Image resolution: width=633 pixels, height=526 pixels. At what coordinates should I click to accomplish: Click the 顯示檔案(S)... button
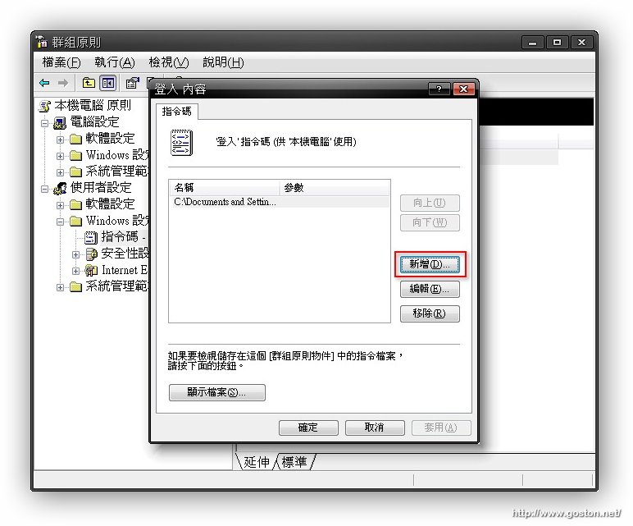coord(216,392)
